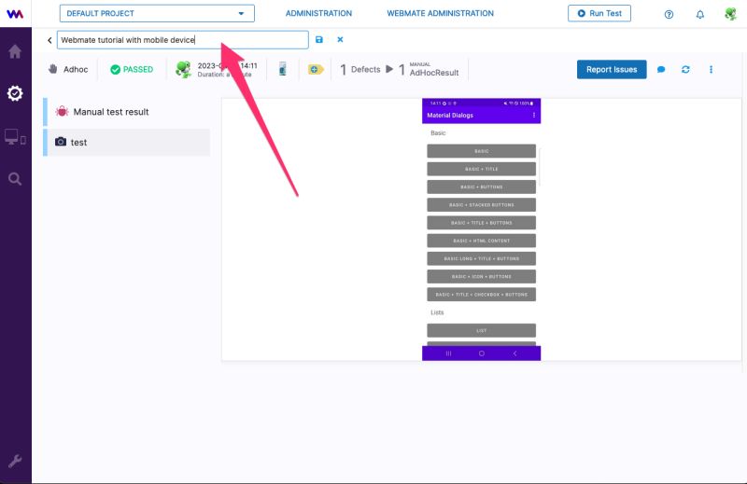Click the Android back chevron in screenshot
This screenshot has height=484, width=747.
[x=514, y=353]
